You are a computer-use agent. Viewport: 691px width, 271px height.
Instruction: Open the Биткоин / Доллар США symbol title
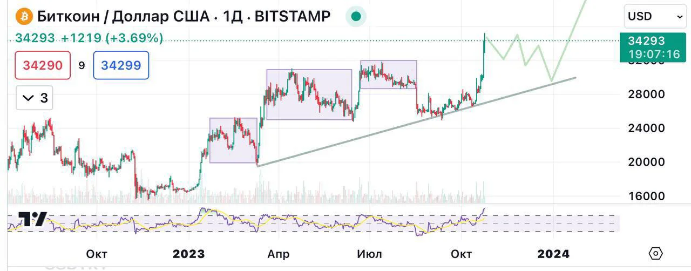click(123, 16)
